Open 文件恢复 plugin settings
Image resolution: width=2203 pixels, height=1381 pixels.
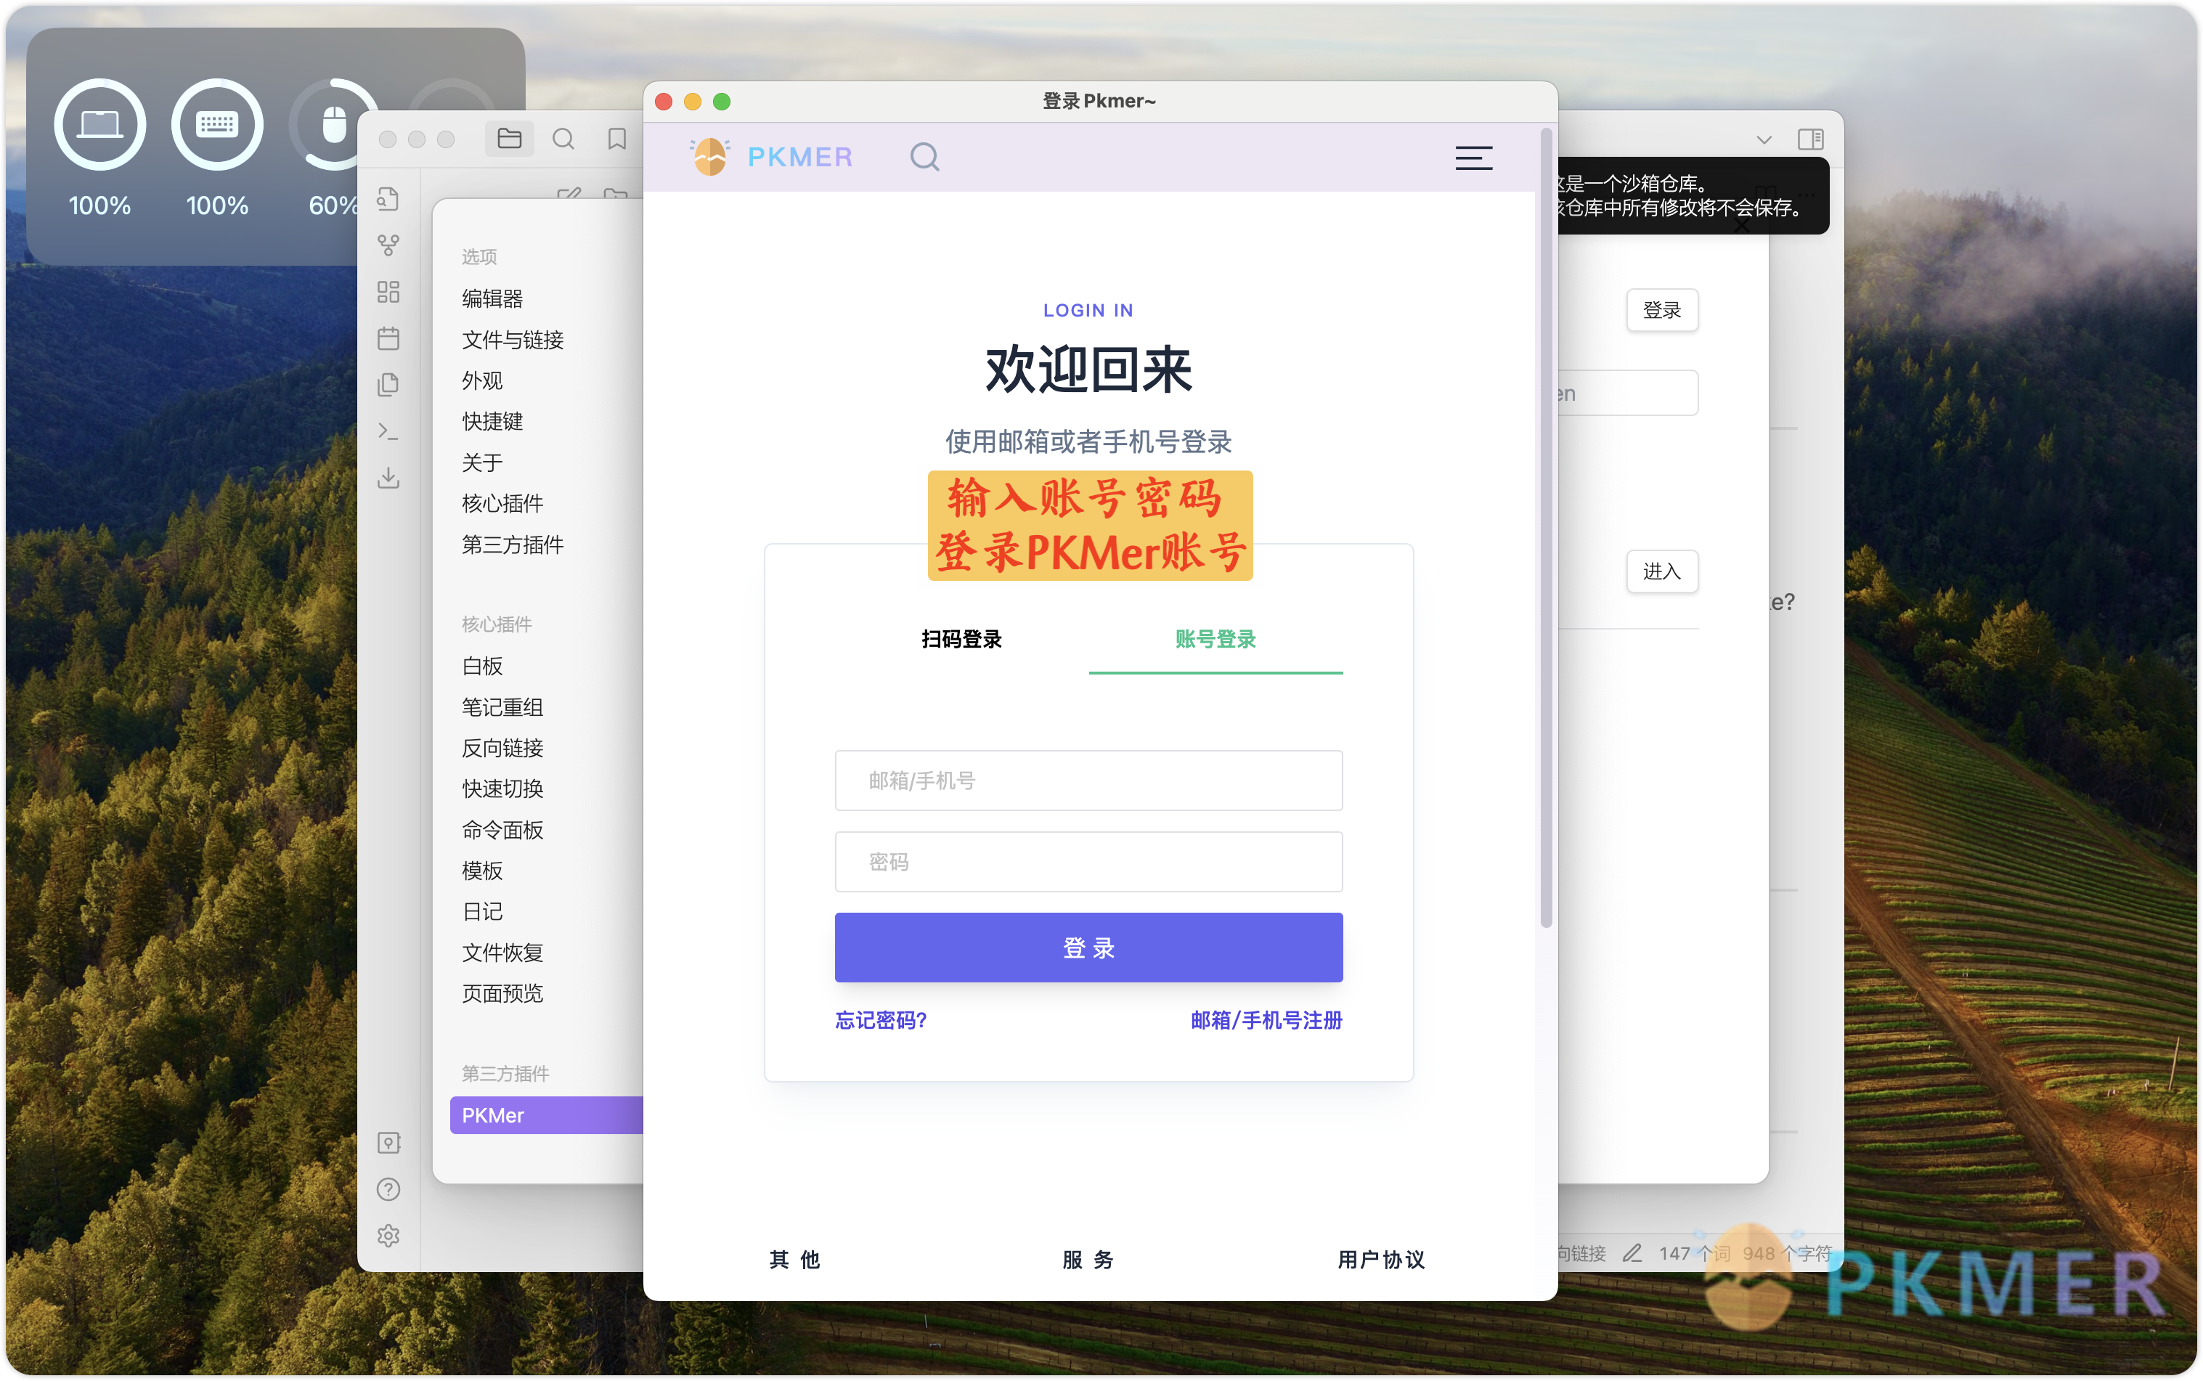click(x=502, y=952)
